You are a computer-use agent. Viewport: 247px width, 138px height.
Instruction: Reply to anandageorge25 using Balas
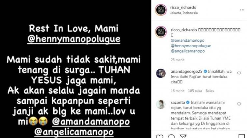(209, 91)
